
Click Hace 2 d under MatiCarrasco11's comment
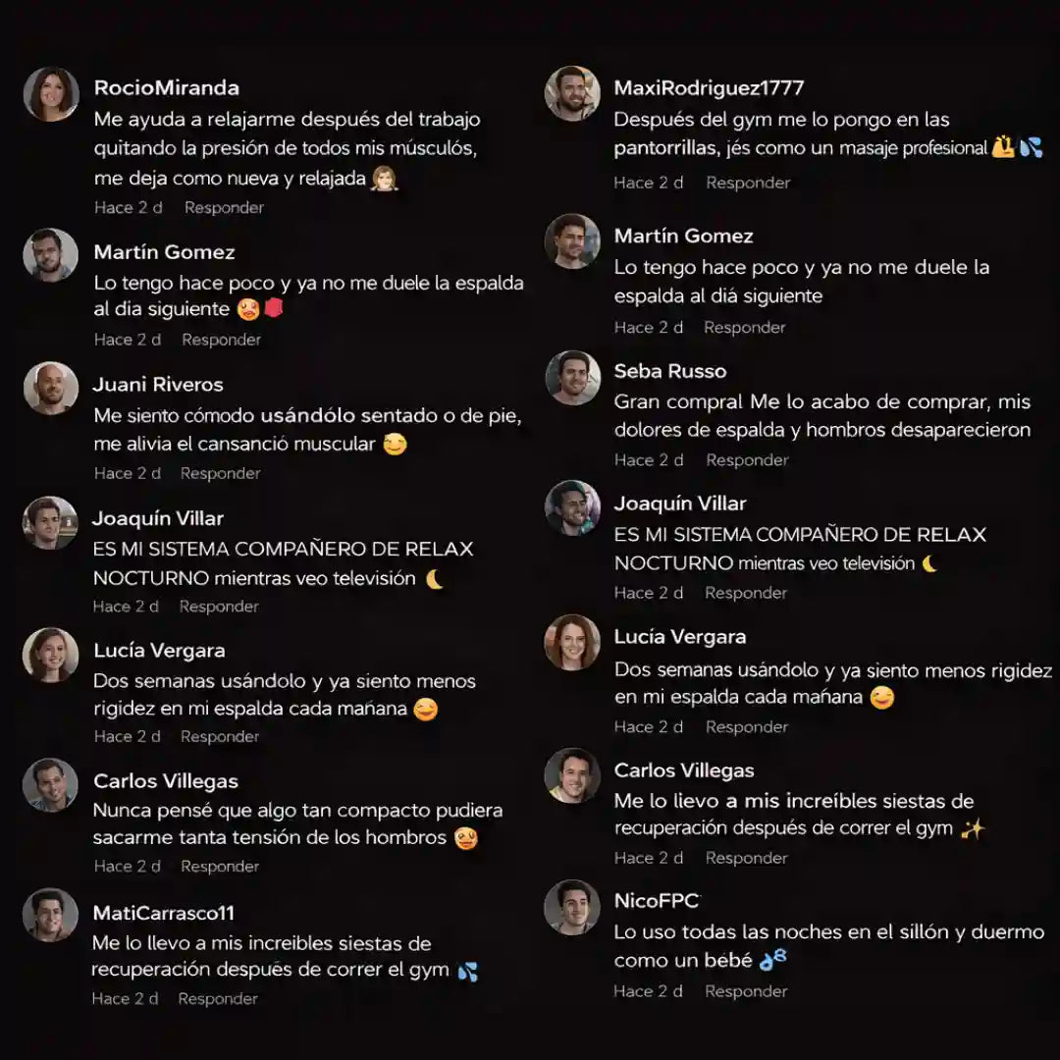pos(128,998)
